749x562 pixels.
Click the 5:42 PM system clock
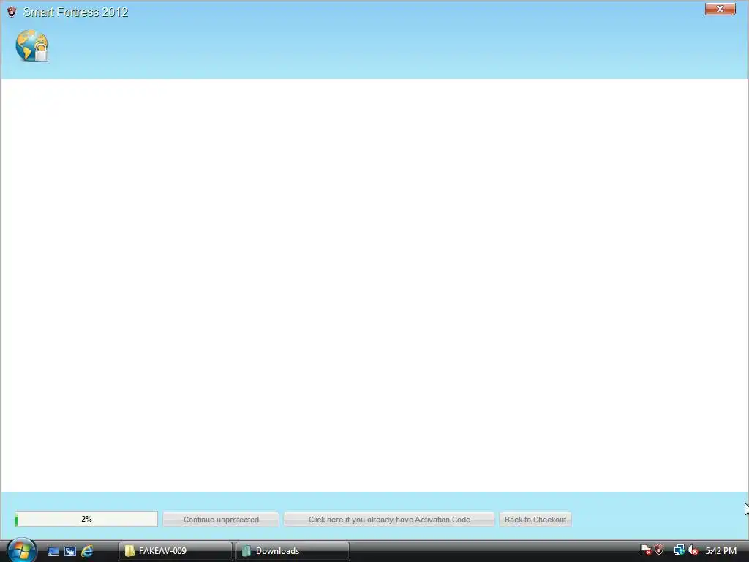(x=720, y=550)
